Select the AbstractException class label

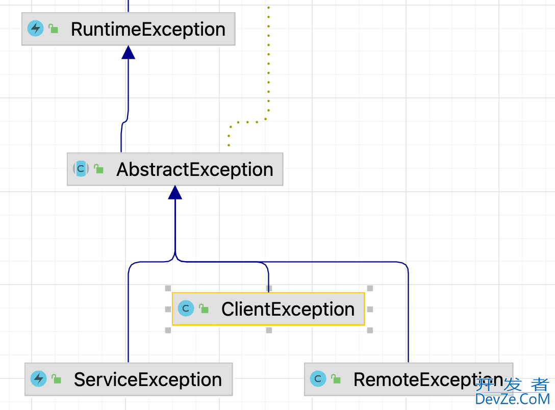click(194, 169)
